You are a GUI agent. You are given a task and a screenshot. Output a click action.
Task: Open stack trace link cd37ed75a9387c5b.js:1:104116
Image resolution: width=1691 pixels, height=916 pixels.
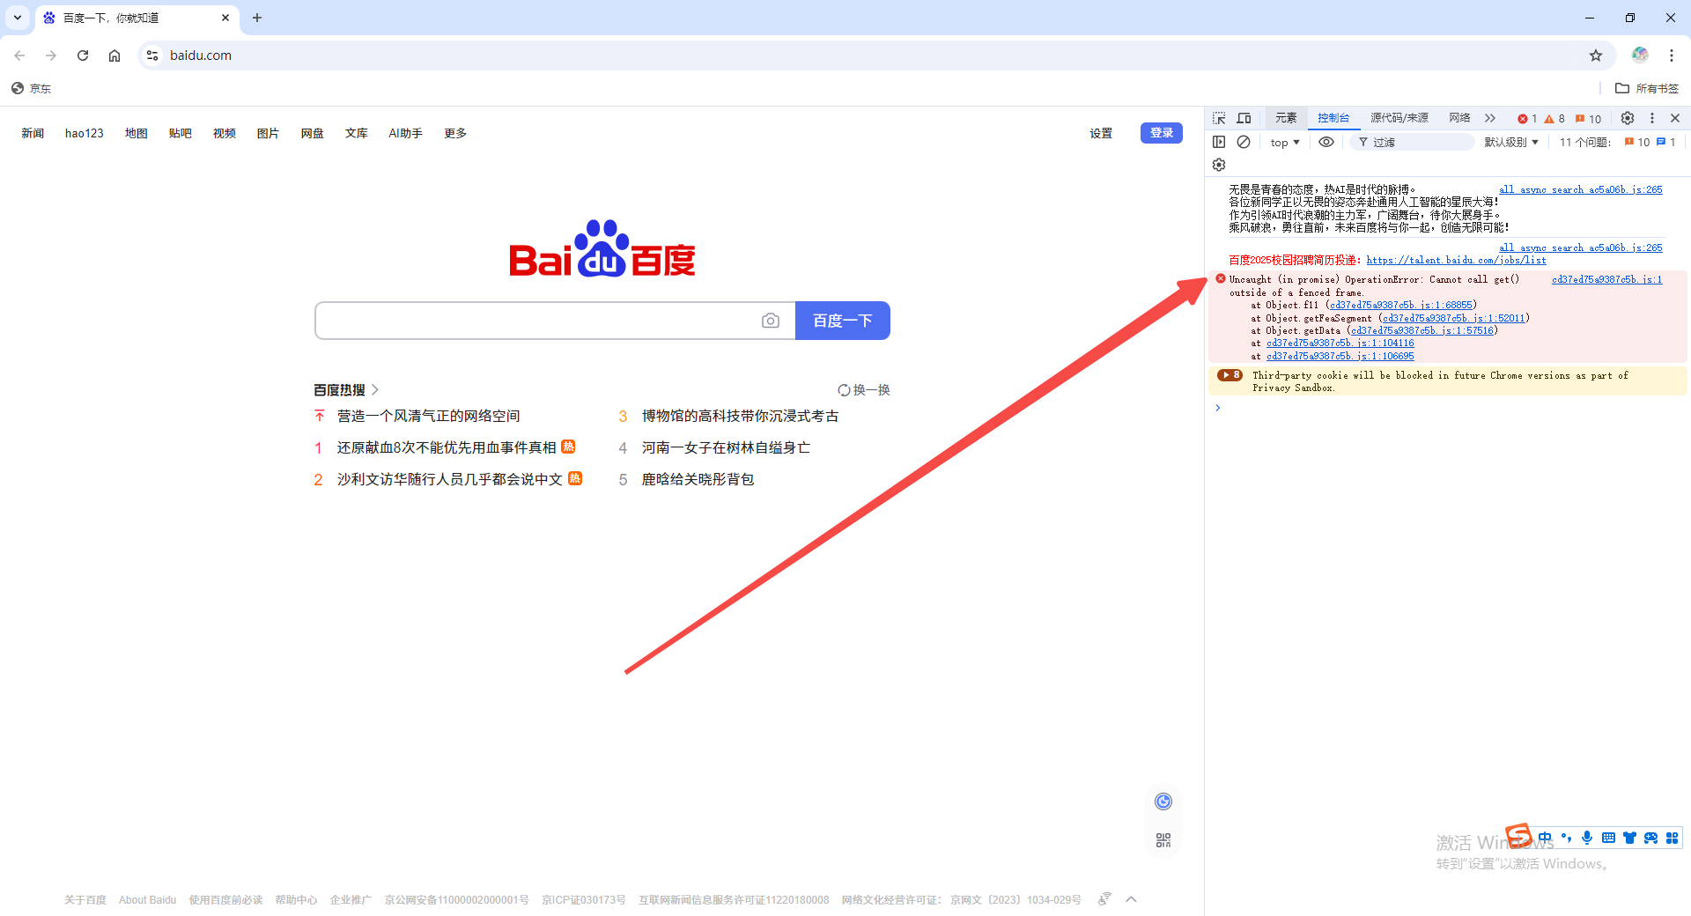coord(1340,343)
